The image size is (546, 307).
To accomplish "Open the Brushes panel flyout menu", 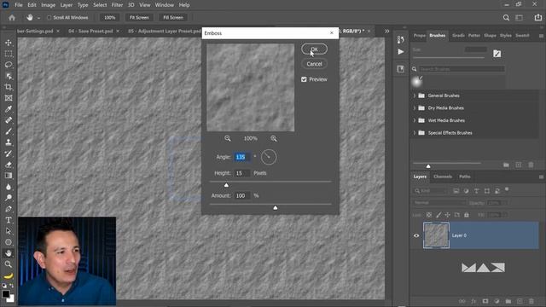I will click(541, 36).
